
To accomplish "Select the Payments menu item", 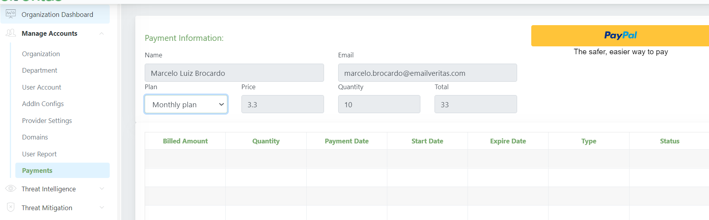I will point(63,170).
